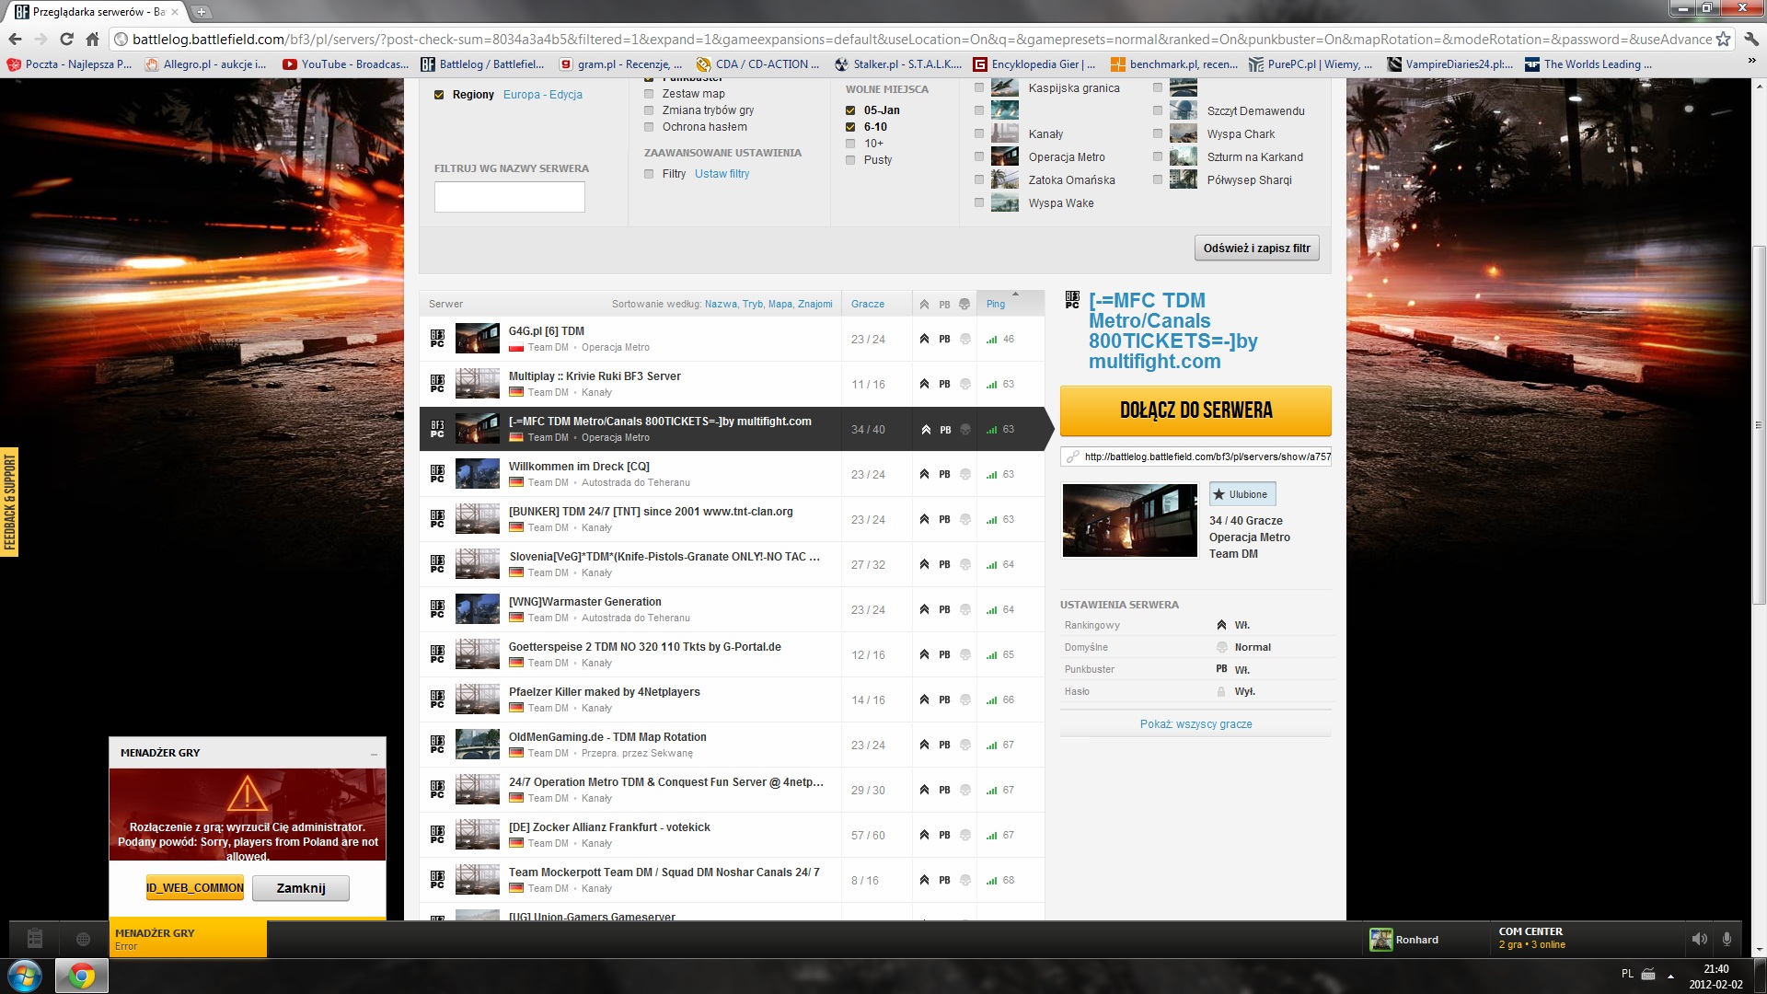
Task: Click the server name filter field
Action: point(509,197)
